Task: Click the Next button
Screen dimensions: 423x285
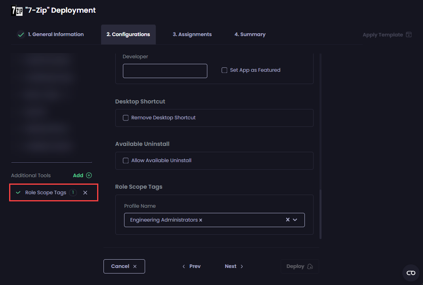Action: pyautogui.click(x=231, y=266)
